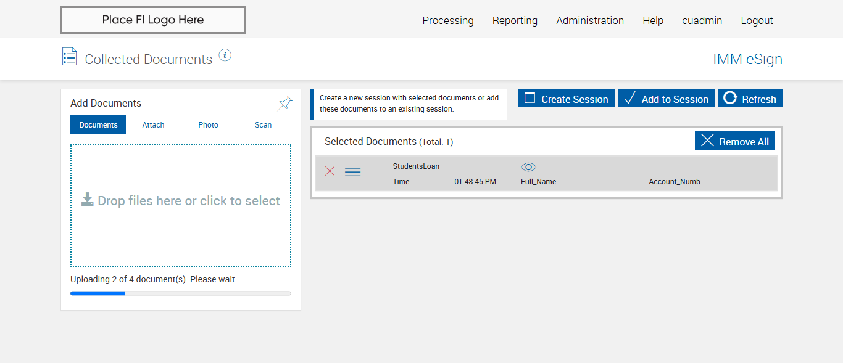Click the info icon beside Collected Documents
Image resolution: width=843 pixels, height=363 pixels.
pyautogui.click(x=225, y=55)
